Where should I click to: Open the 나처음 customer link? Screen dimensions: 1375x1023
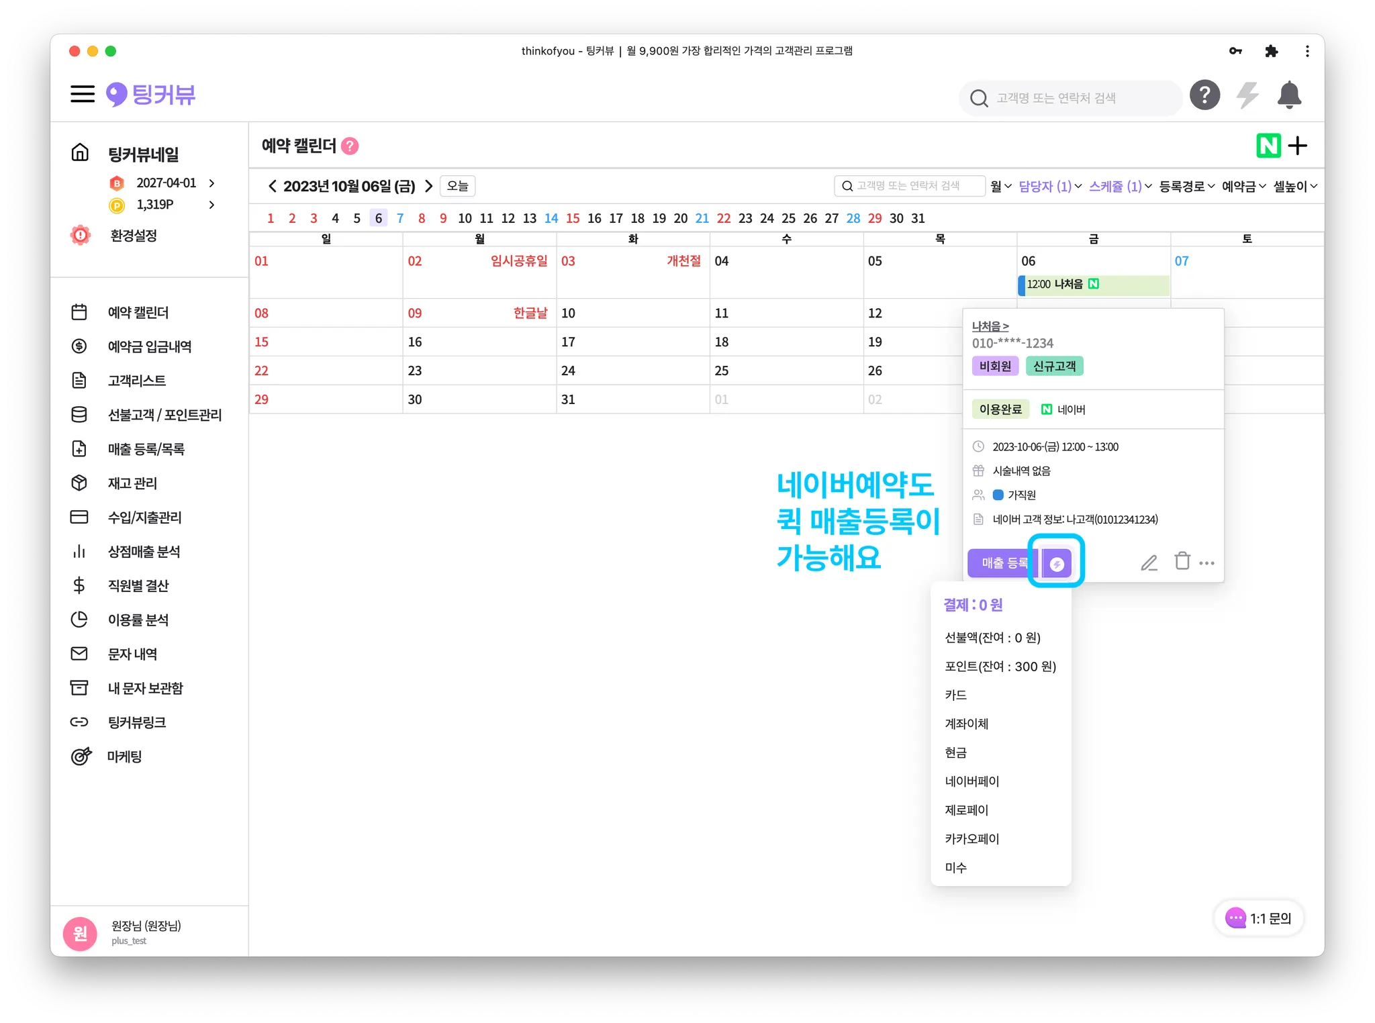click(x=990, y=326)
